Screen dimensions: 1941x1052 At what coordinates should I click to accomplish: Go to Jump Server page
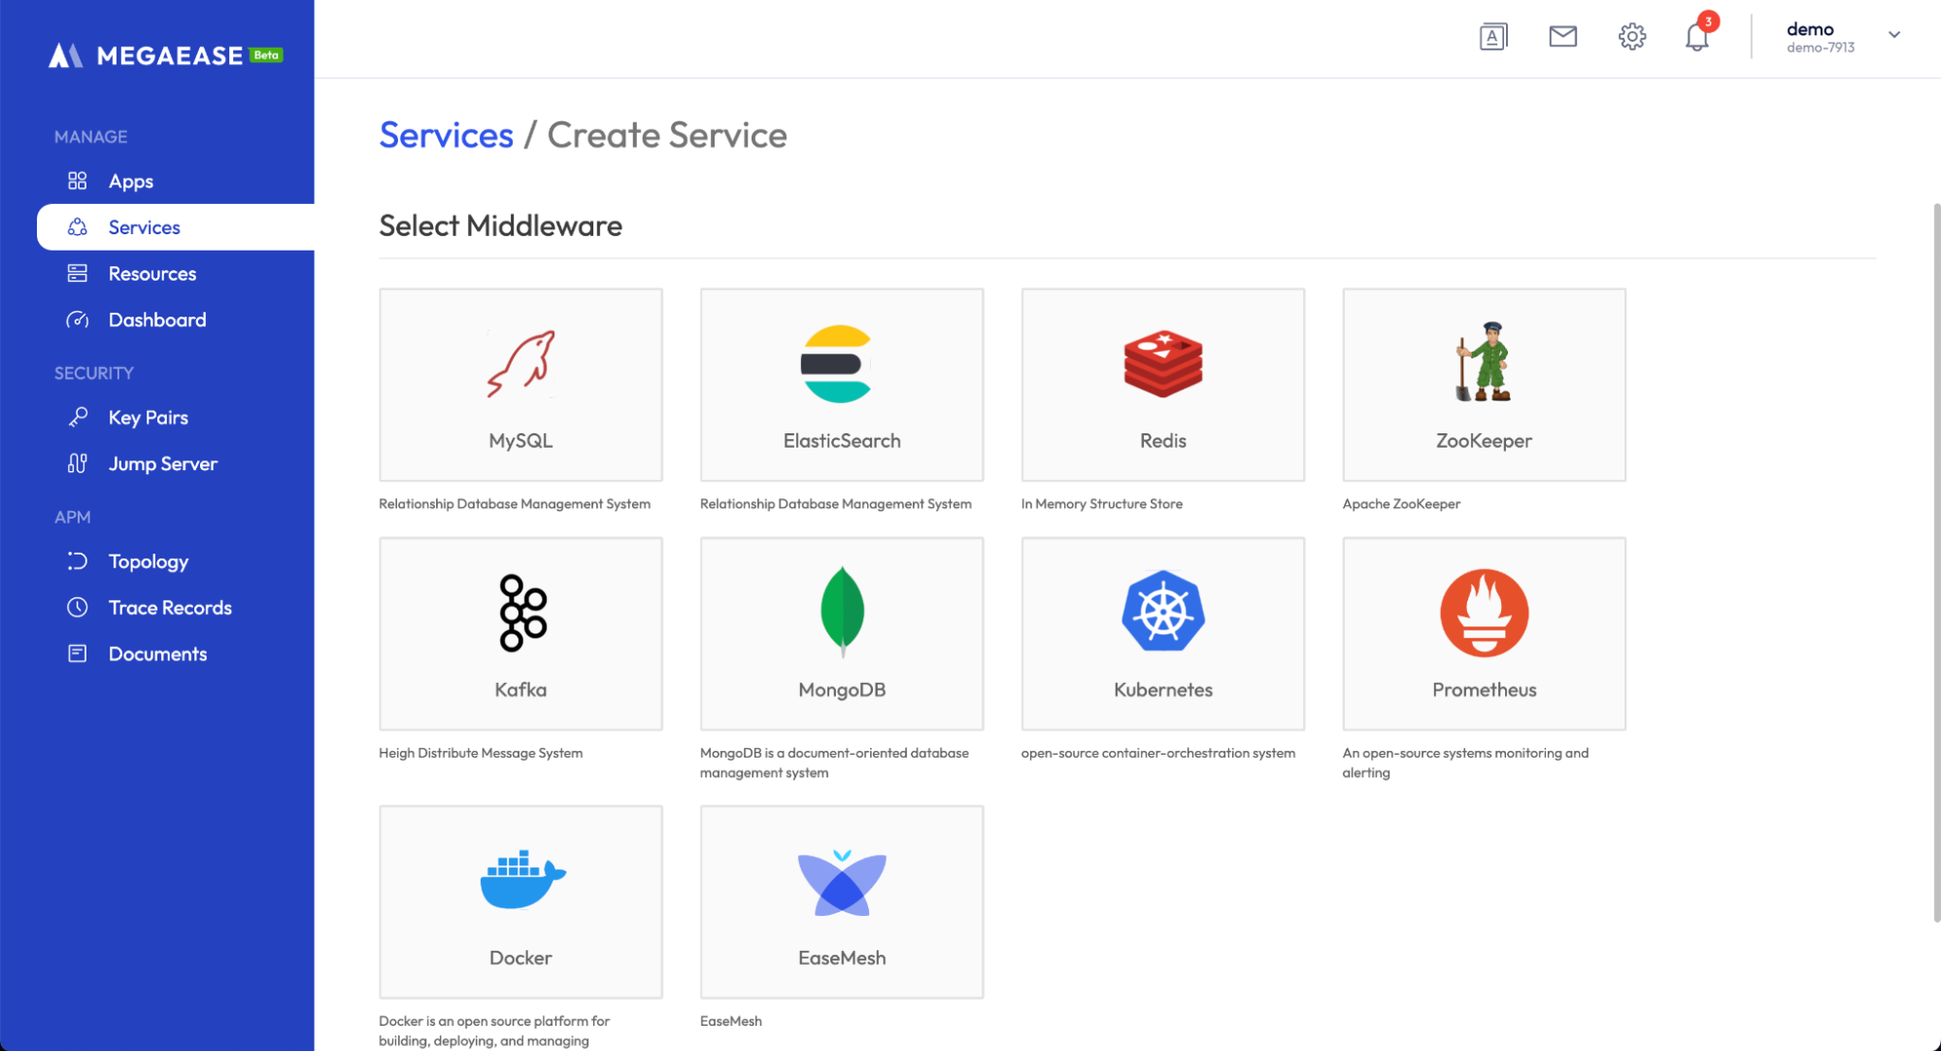point(163,463)
